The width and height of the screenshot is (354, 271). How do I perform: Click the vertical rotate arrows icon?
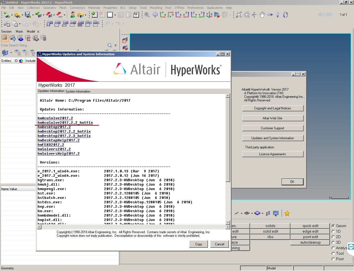tap(278, 15)
